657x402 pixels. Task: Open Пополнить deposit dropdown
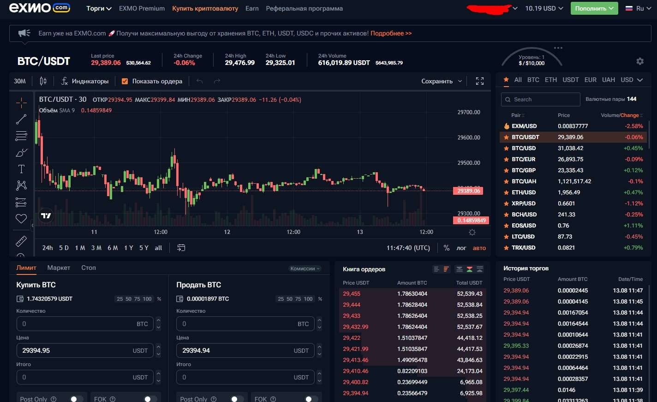coord(594,8)
